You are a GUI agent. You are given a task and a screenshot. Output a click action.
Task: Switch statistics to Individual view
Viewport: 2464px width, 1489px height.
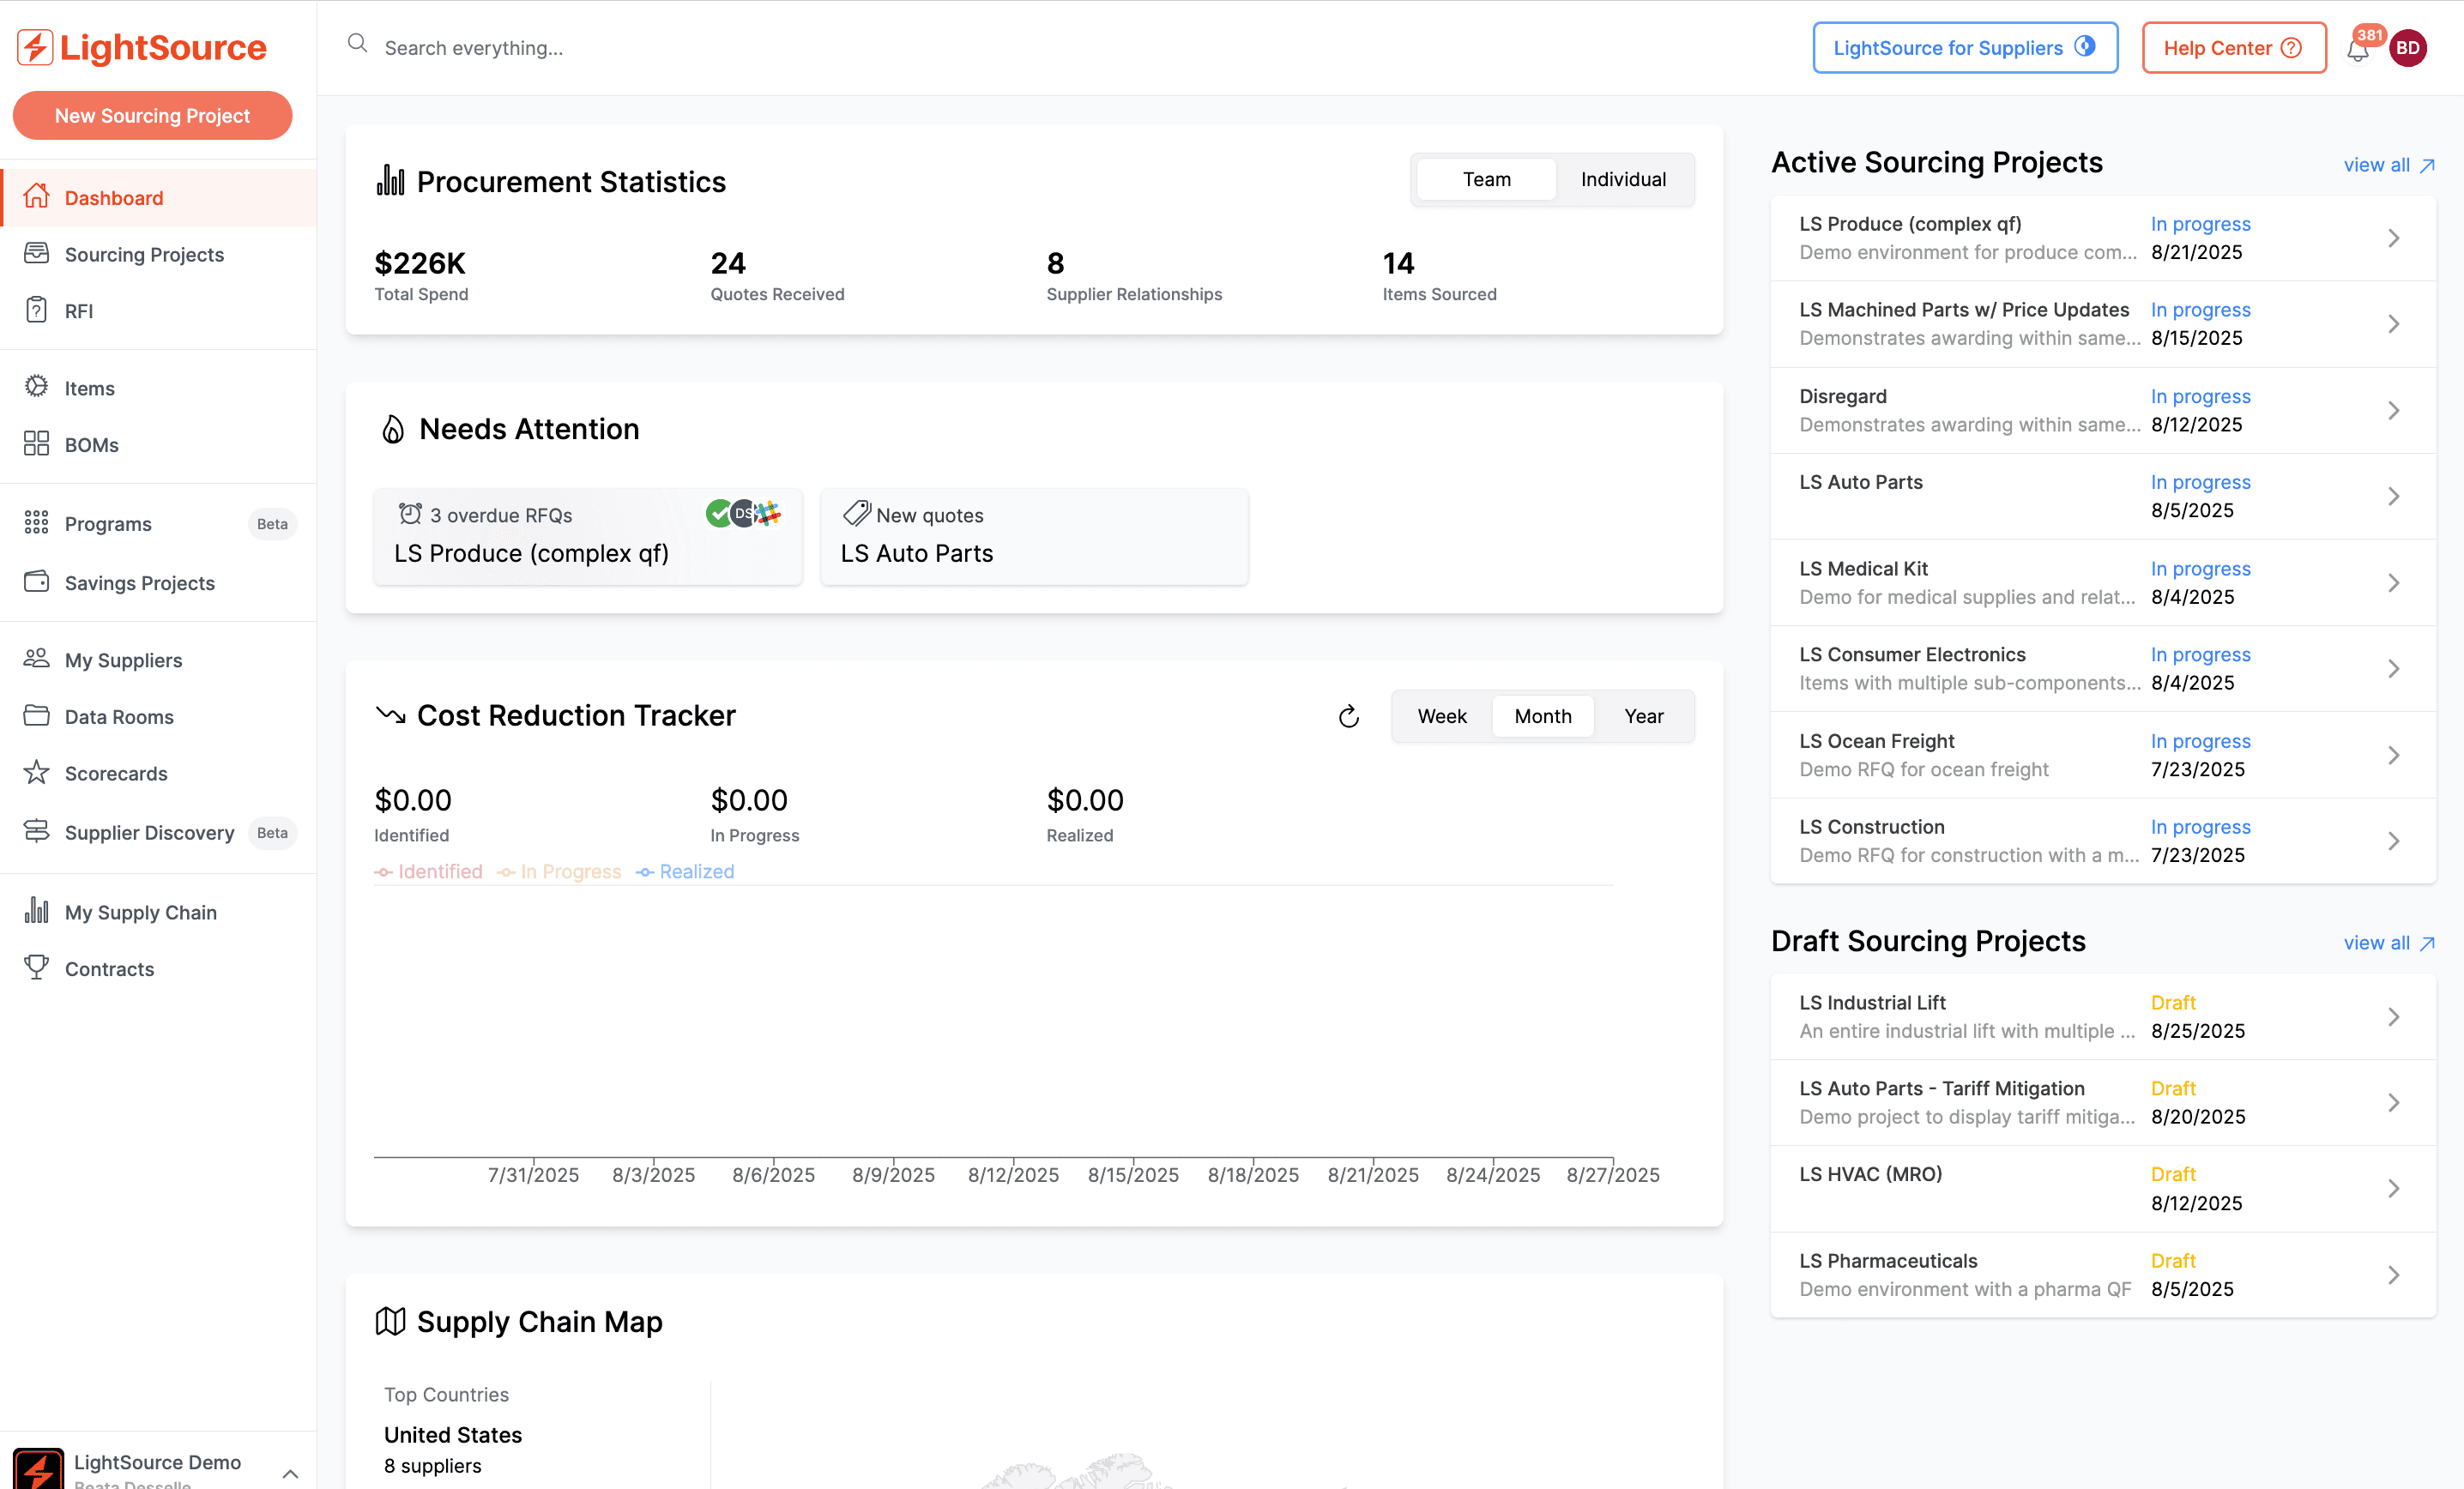[x=1623, y=179]
